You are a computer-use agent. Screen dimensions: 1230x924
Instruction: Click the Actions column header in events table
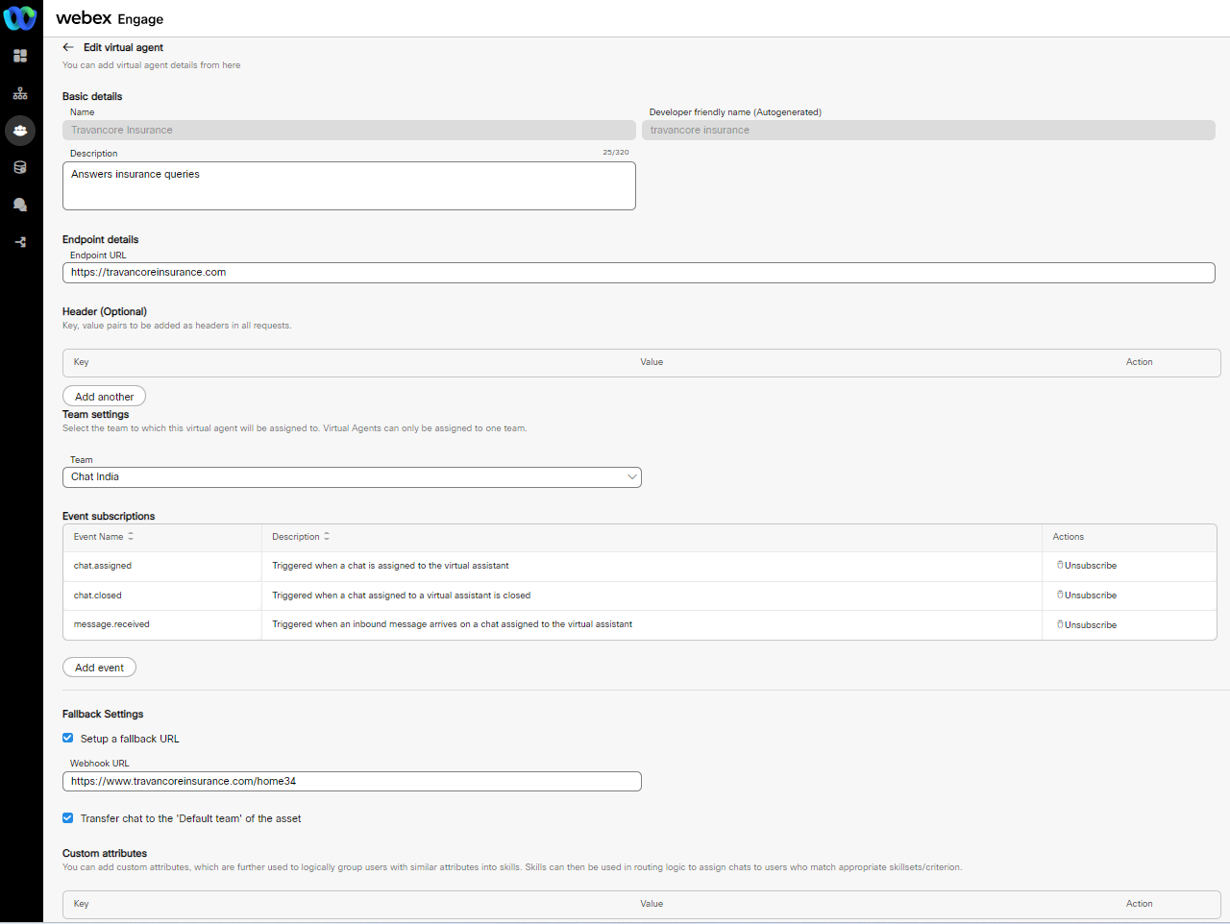(x=1068, y=537)
